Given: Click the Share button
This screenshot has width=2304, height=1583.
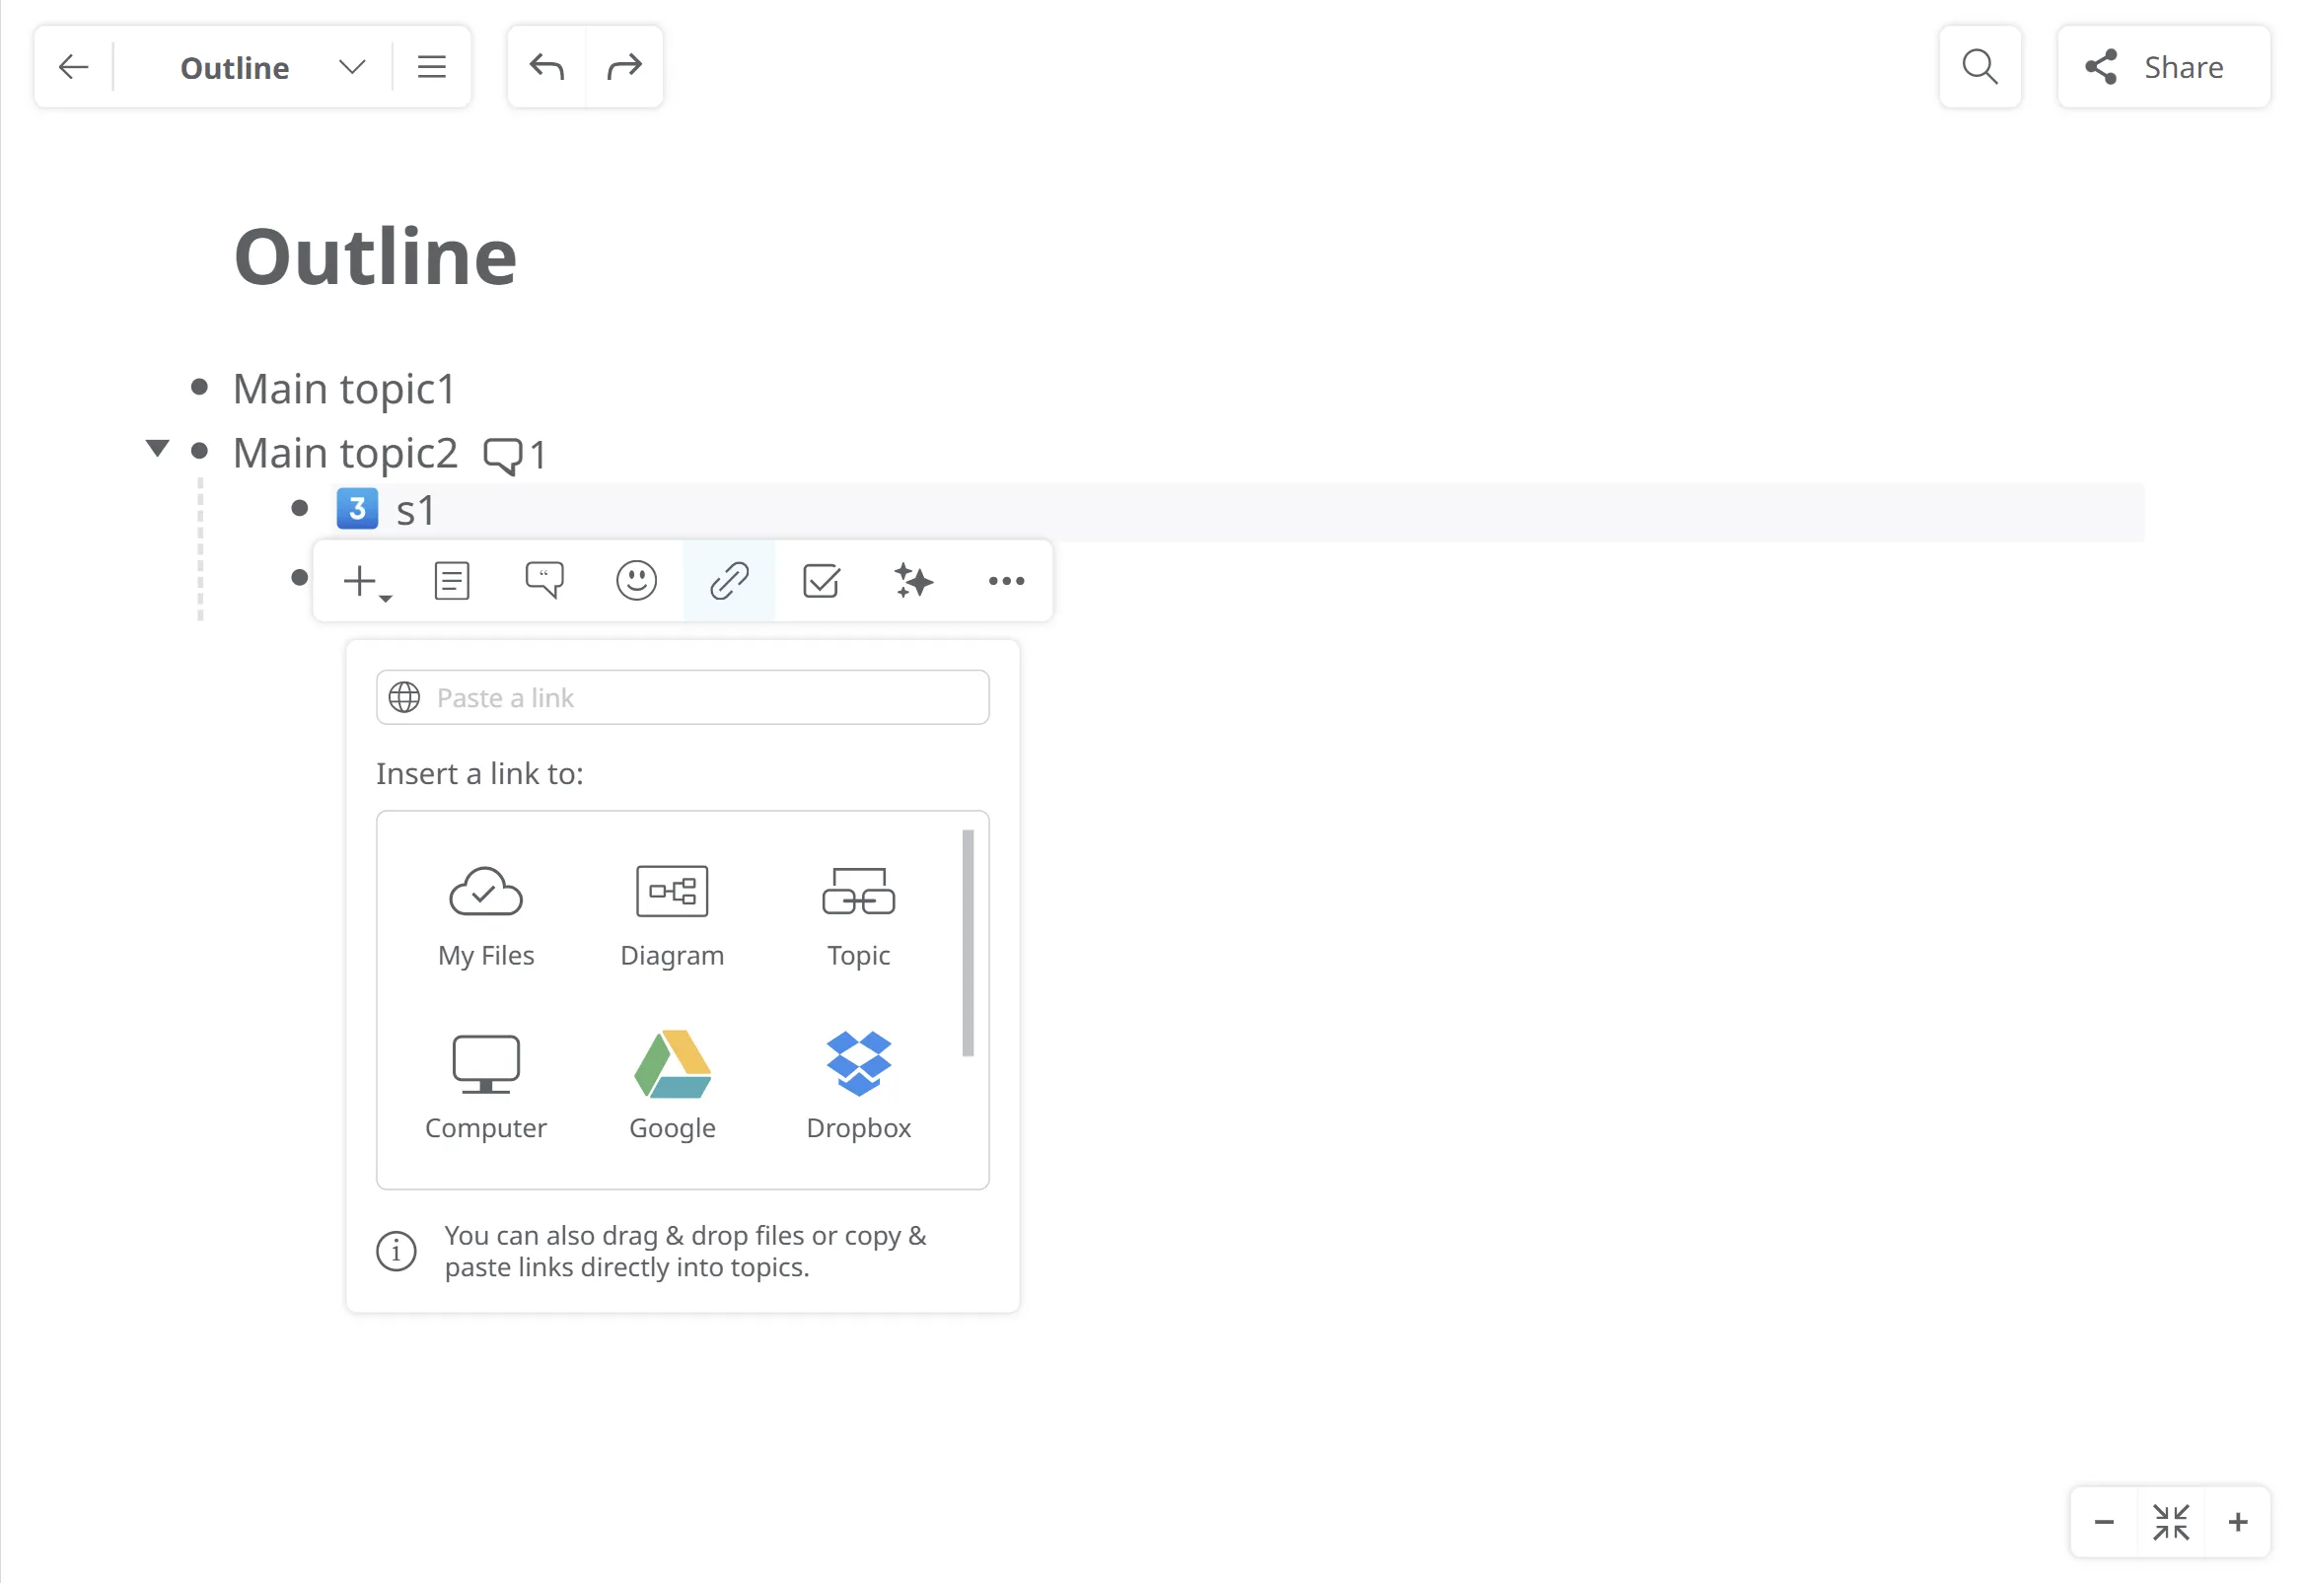Looking at the screenshot, I should coord(2162,67).
